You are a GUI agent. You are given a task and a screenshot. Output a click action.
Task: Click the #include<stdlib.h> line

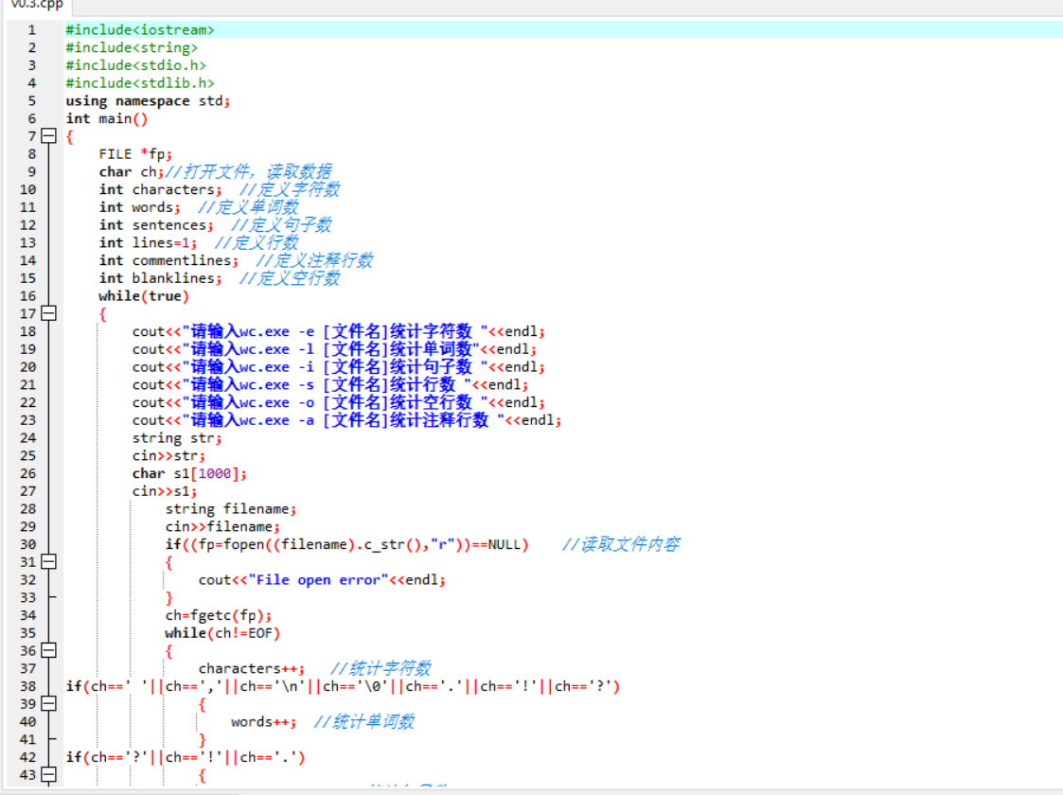[140, 82]
